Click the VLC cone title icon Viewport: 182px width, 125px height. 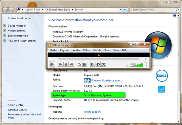coord(50,45)
